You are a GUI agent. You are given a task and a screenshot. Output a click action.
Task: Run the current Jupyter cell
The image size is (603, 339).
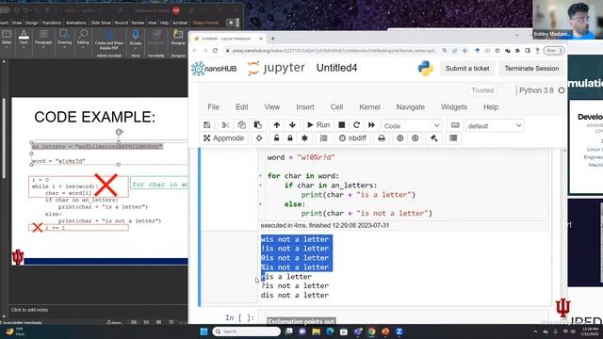[x=318, y=125]
